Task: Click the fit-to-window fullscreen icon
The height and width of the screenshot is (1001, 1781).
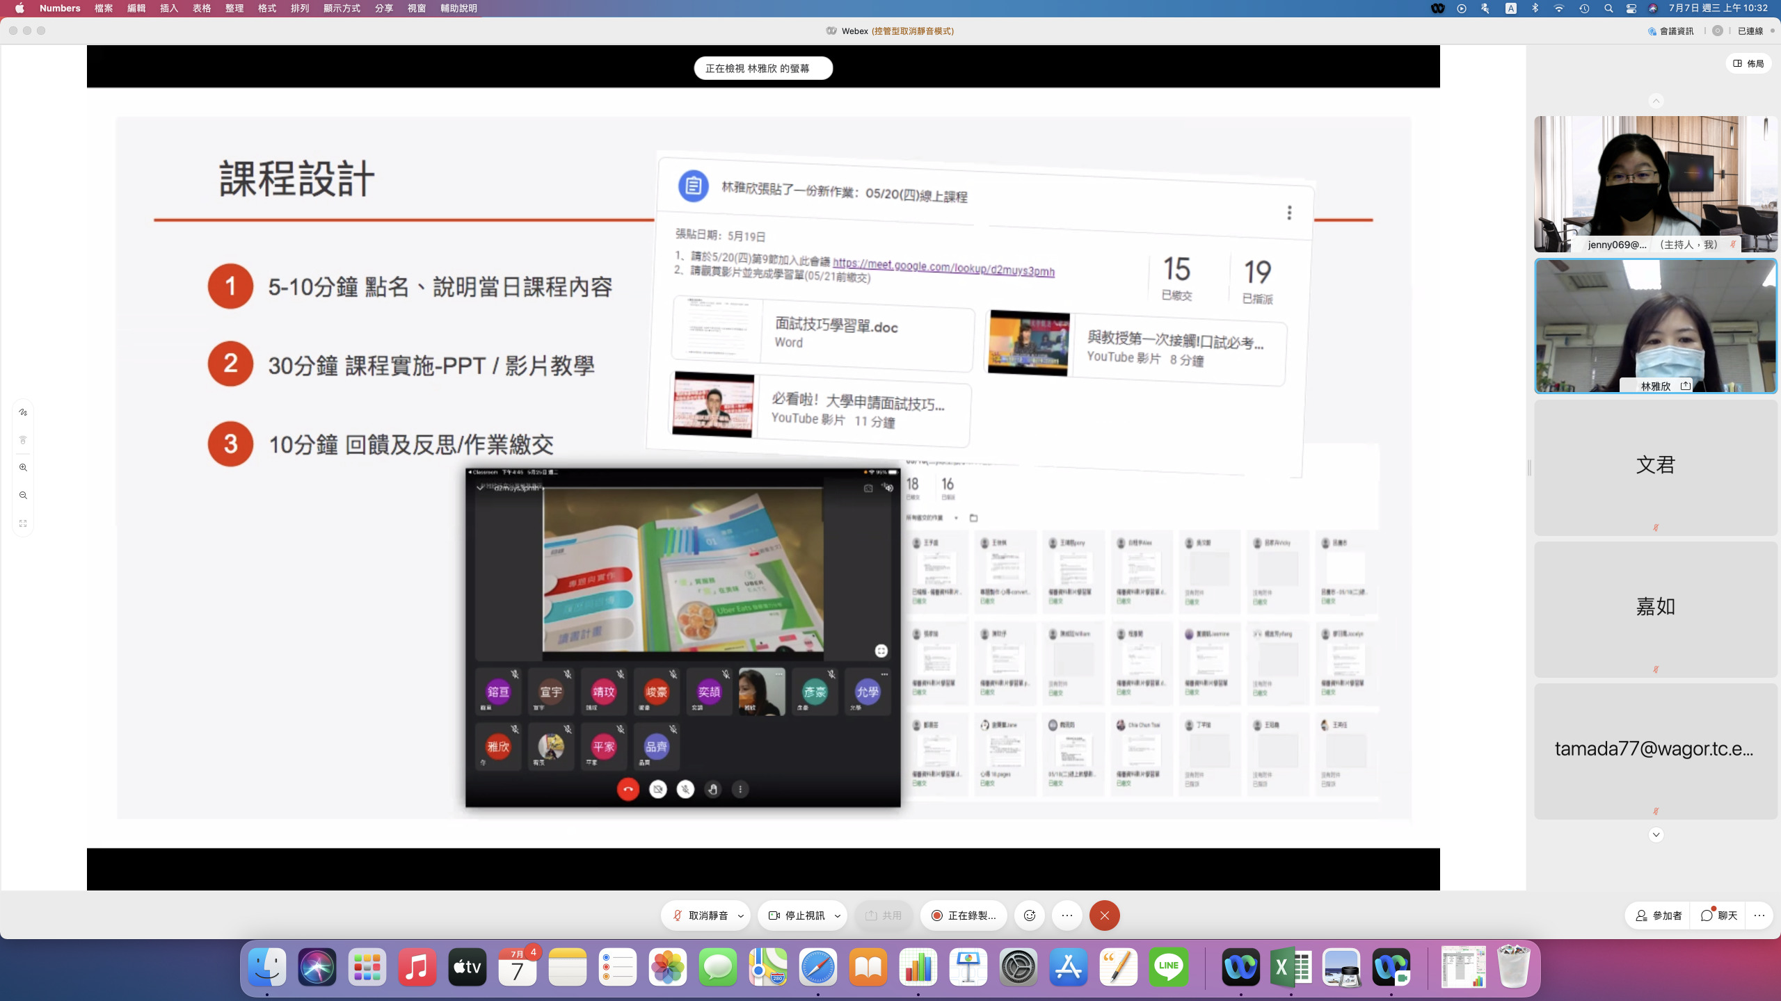Action: tap(23, 523)
